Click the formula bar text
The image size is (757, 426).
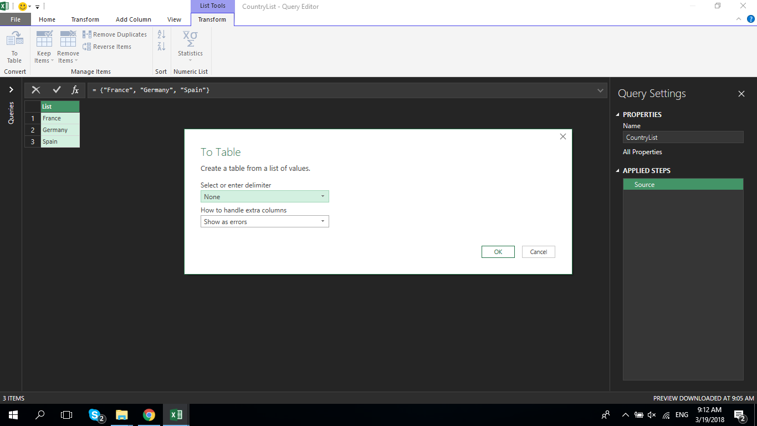tap(151, 90)
